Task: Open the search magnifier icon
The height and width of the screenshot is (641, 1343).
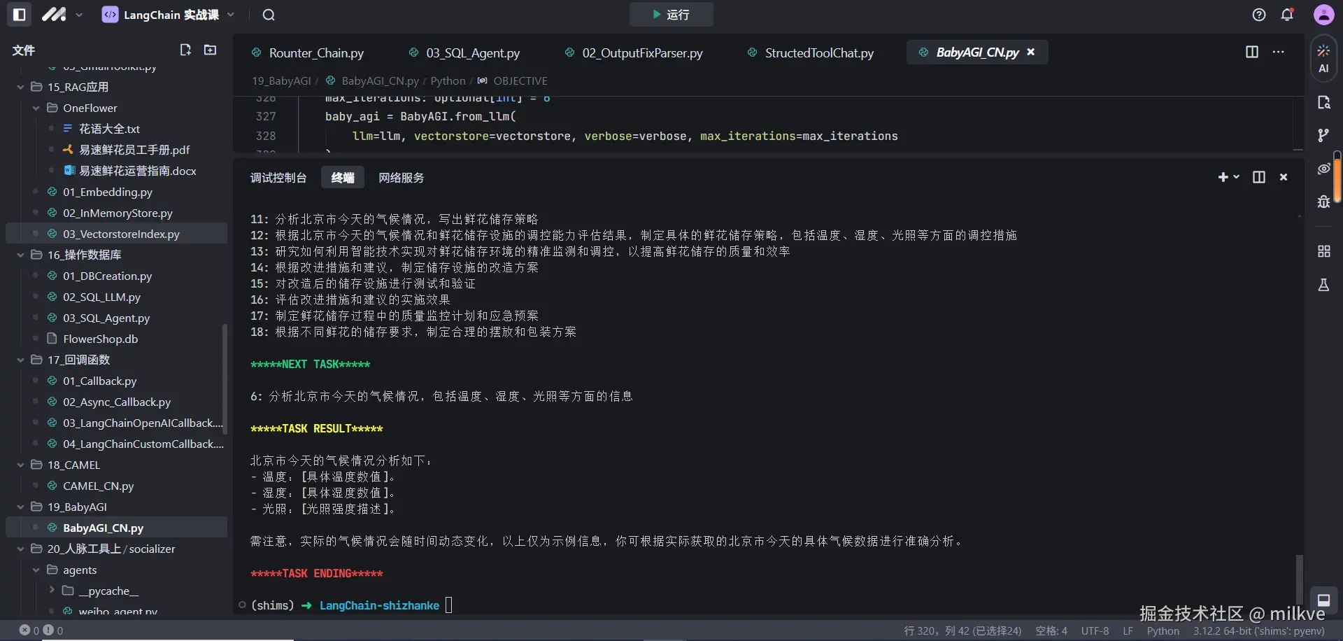Action: (269, 15)
